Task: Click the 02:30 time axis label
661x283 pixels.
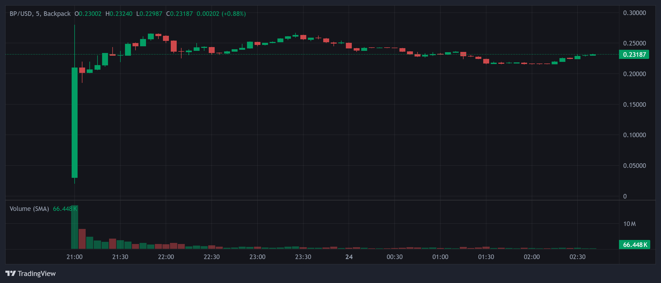Action: 577,257
